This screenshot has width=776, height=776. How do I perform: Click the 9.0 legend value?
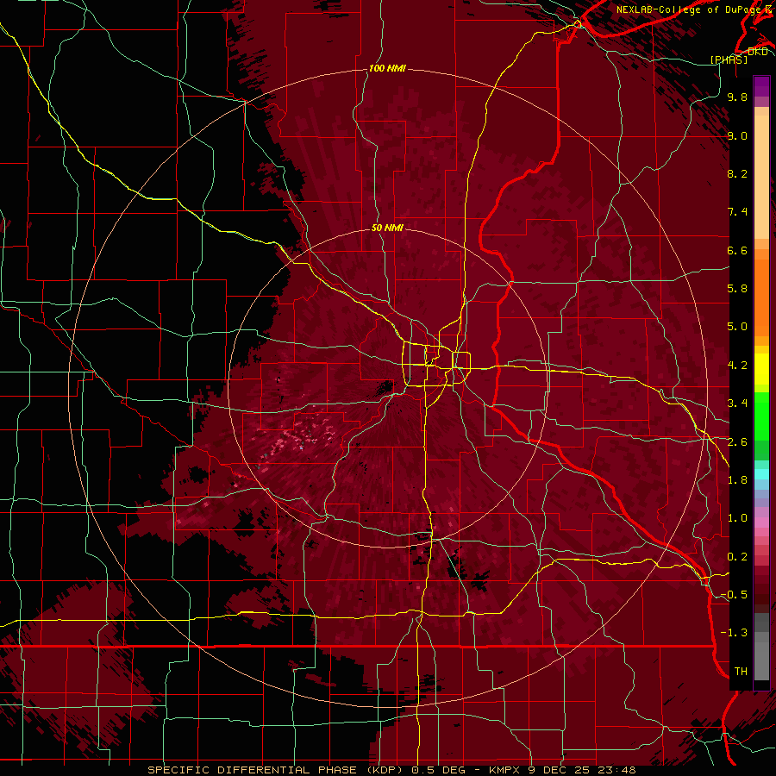[737, 135]
